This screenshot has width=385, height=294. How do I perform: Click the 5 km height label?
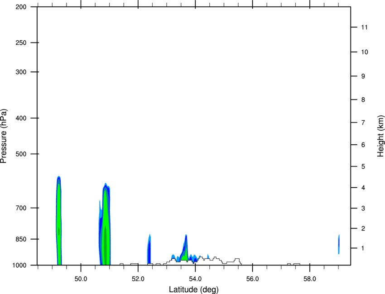pyautogui.click(x=363, y=166)
